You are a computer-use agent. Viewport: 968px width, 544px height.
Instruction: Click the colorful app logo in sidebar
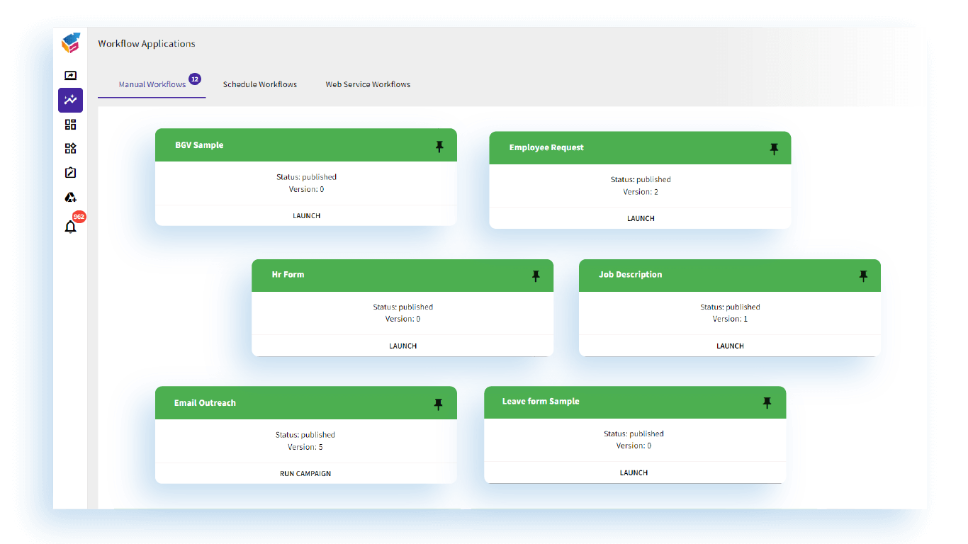71,43
